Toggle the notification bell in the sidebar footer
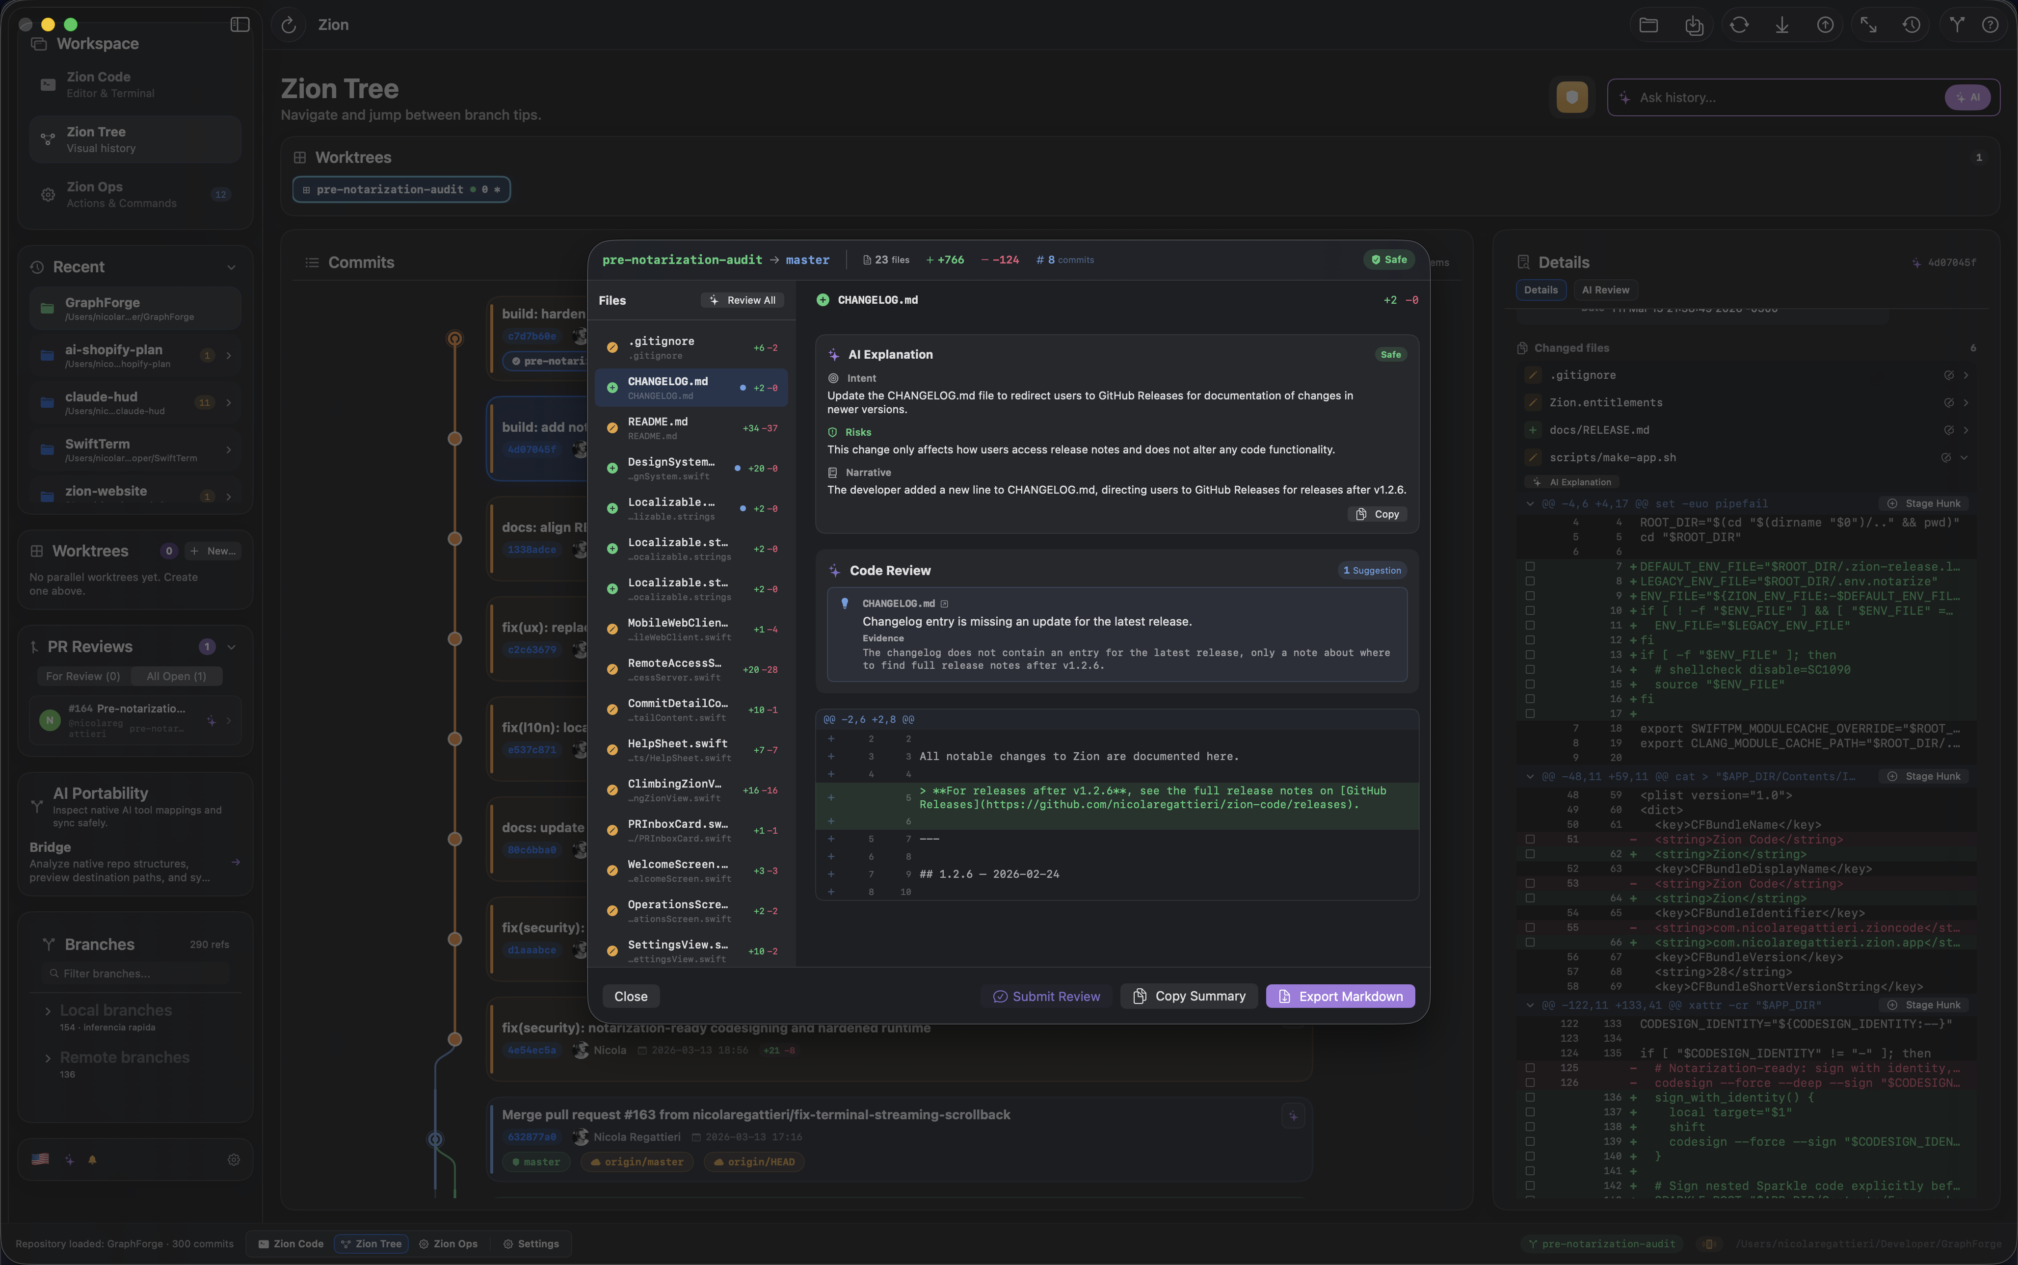The height and width of the screenshot is (1265, 2018). 93,1160
